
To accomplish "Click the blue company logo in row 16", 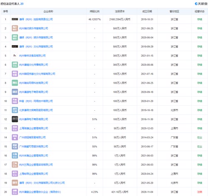I will 15,156.
